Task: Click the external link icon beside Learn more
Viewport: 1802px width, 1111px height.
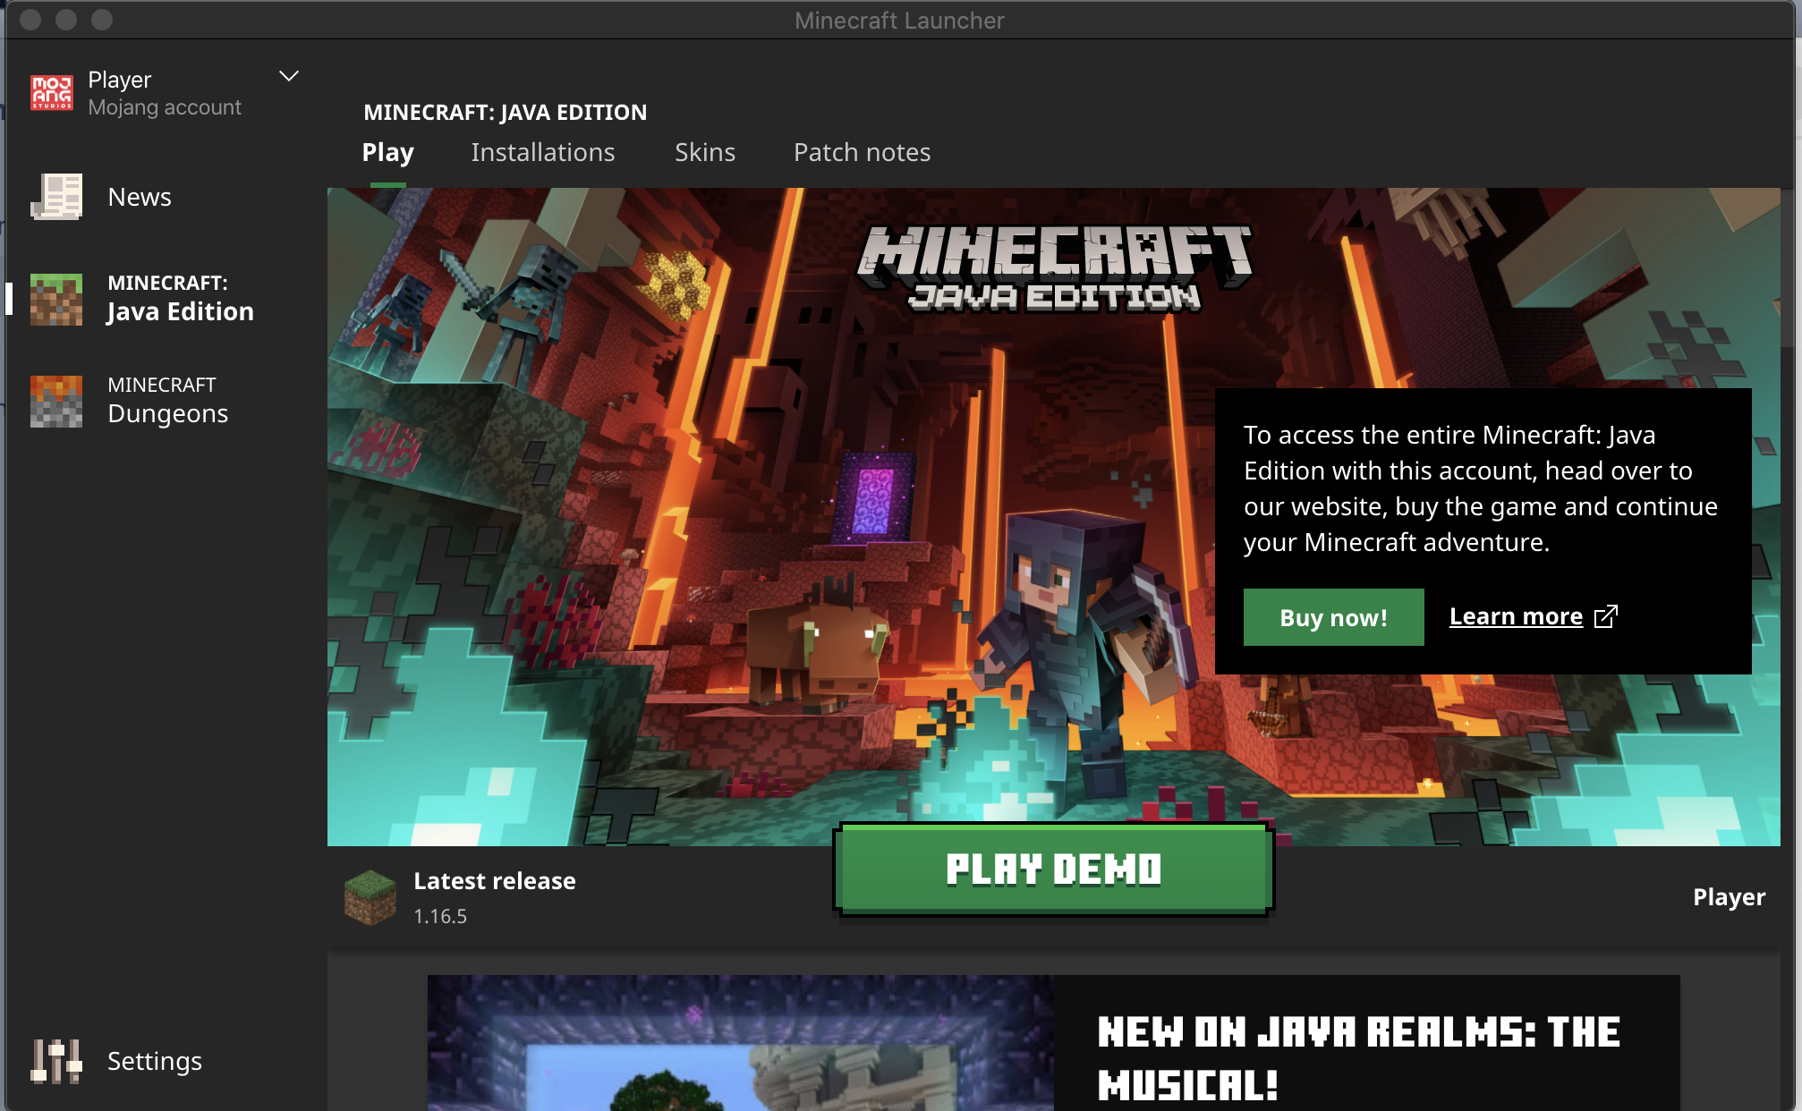Action: [x=1606, y=616]
